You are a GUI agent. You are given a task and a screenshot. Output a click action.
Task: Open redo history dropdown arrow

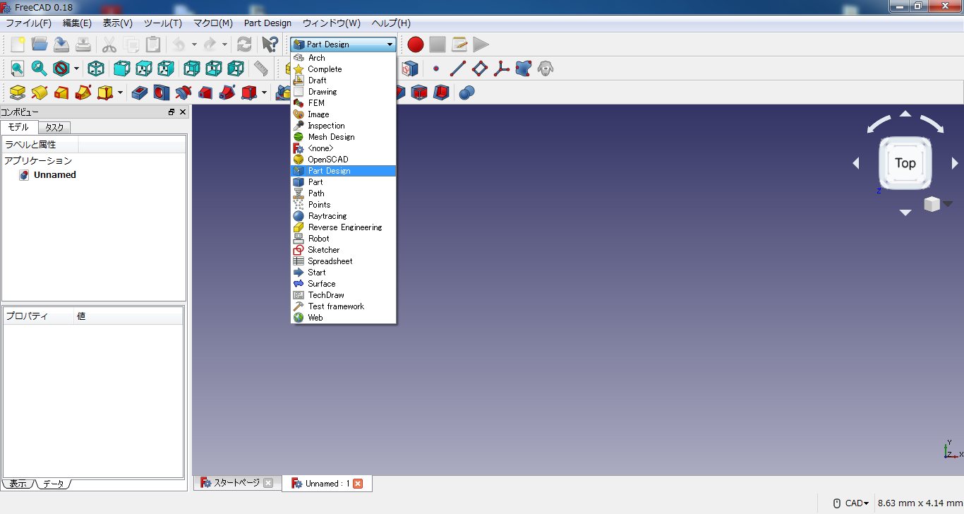[224, 44]
